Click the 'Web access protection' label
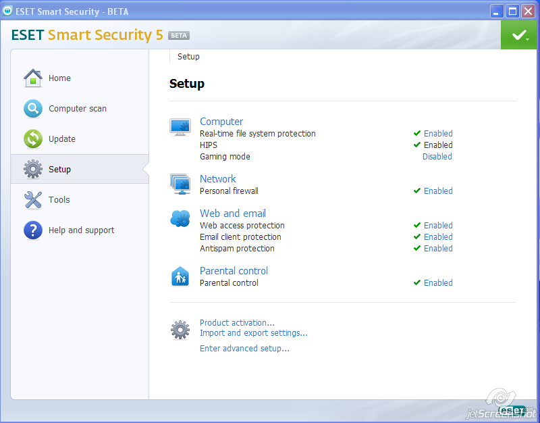The width and height of the screenshot is (540, 423). tap(242, 226)
